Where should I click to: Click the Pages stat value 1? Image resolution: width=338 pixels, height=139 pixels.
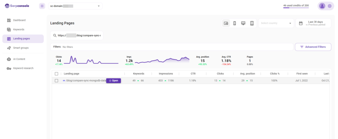(x=250, y=61)
